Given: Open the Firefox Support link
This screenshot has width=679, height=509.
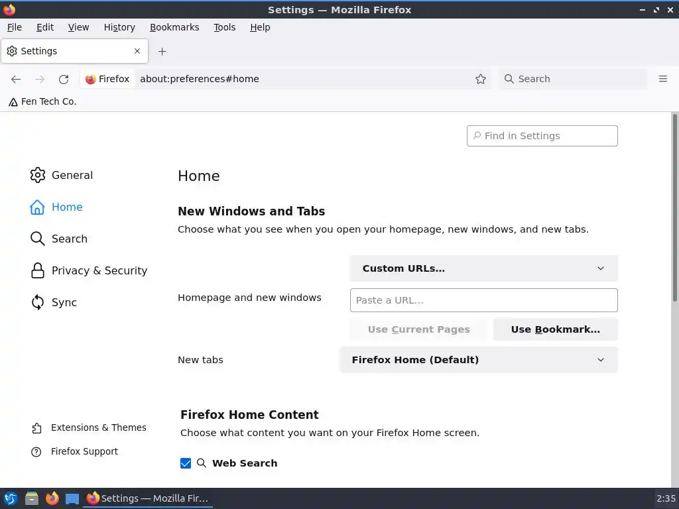Looking at the screenshot, I should point(84,451).
